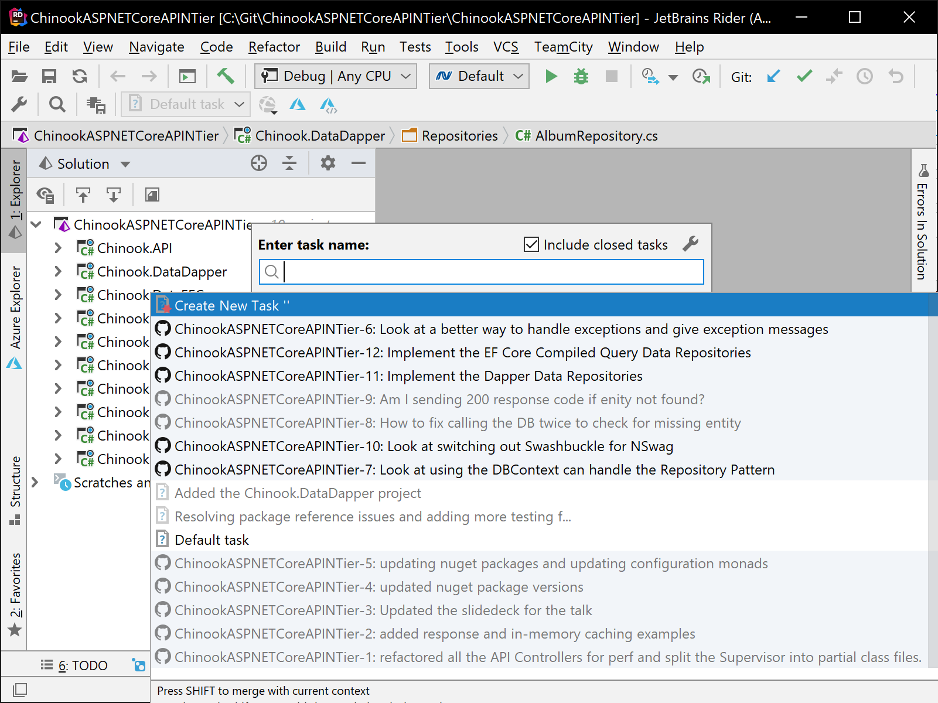Click the Forward navigation arrow
This screenshot has width=938, height=703.
(x=149, y=76)
